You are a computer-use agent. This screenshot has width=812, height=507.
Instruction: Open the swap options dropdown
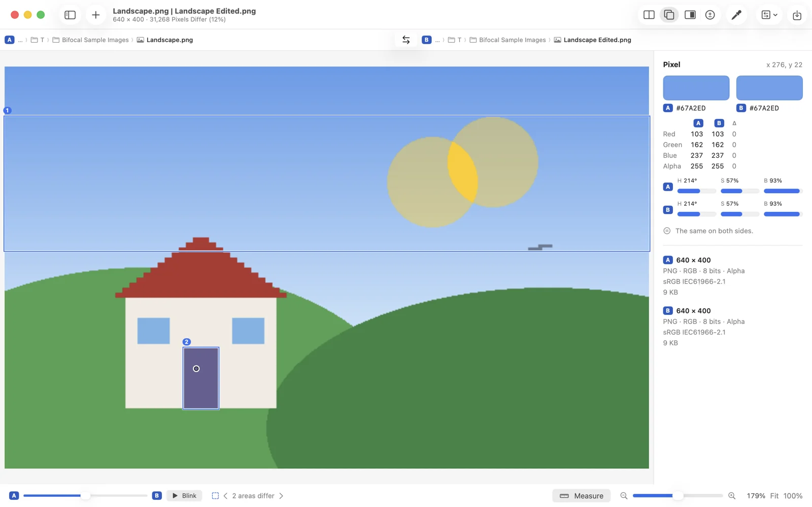769,15
